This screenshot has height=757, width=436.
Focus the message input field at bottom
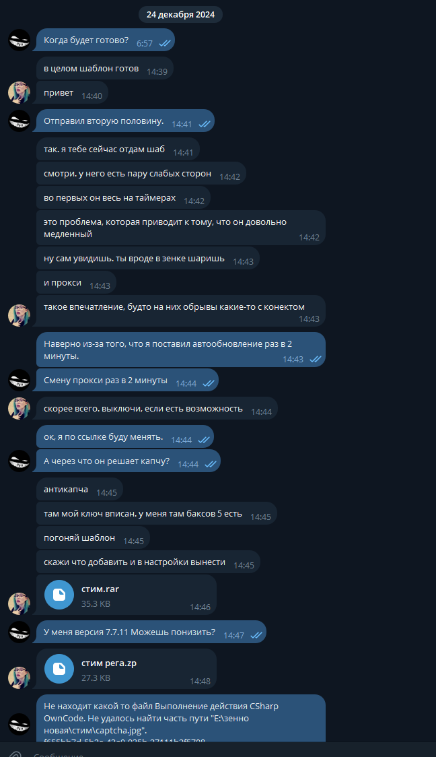(x=231, y=754)
